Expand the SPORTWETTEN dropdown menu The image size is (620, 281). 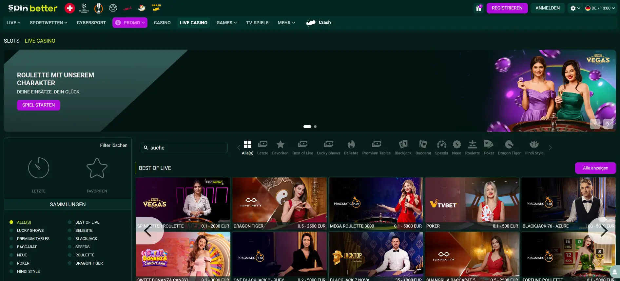(x=48, y=23)
